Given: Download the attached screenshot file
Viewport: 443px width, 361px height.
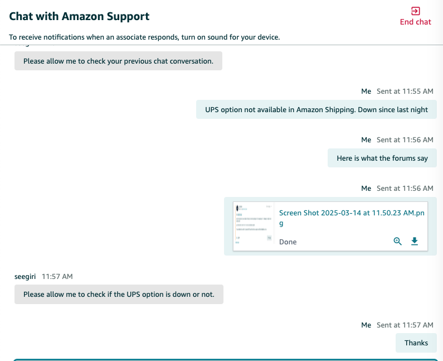Looking at the screenshot, I should click(415, 241).
